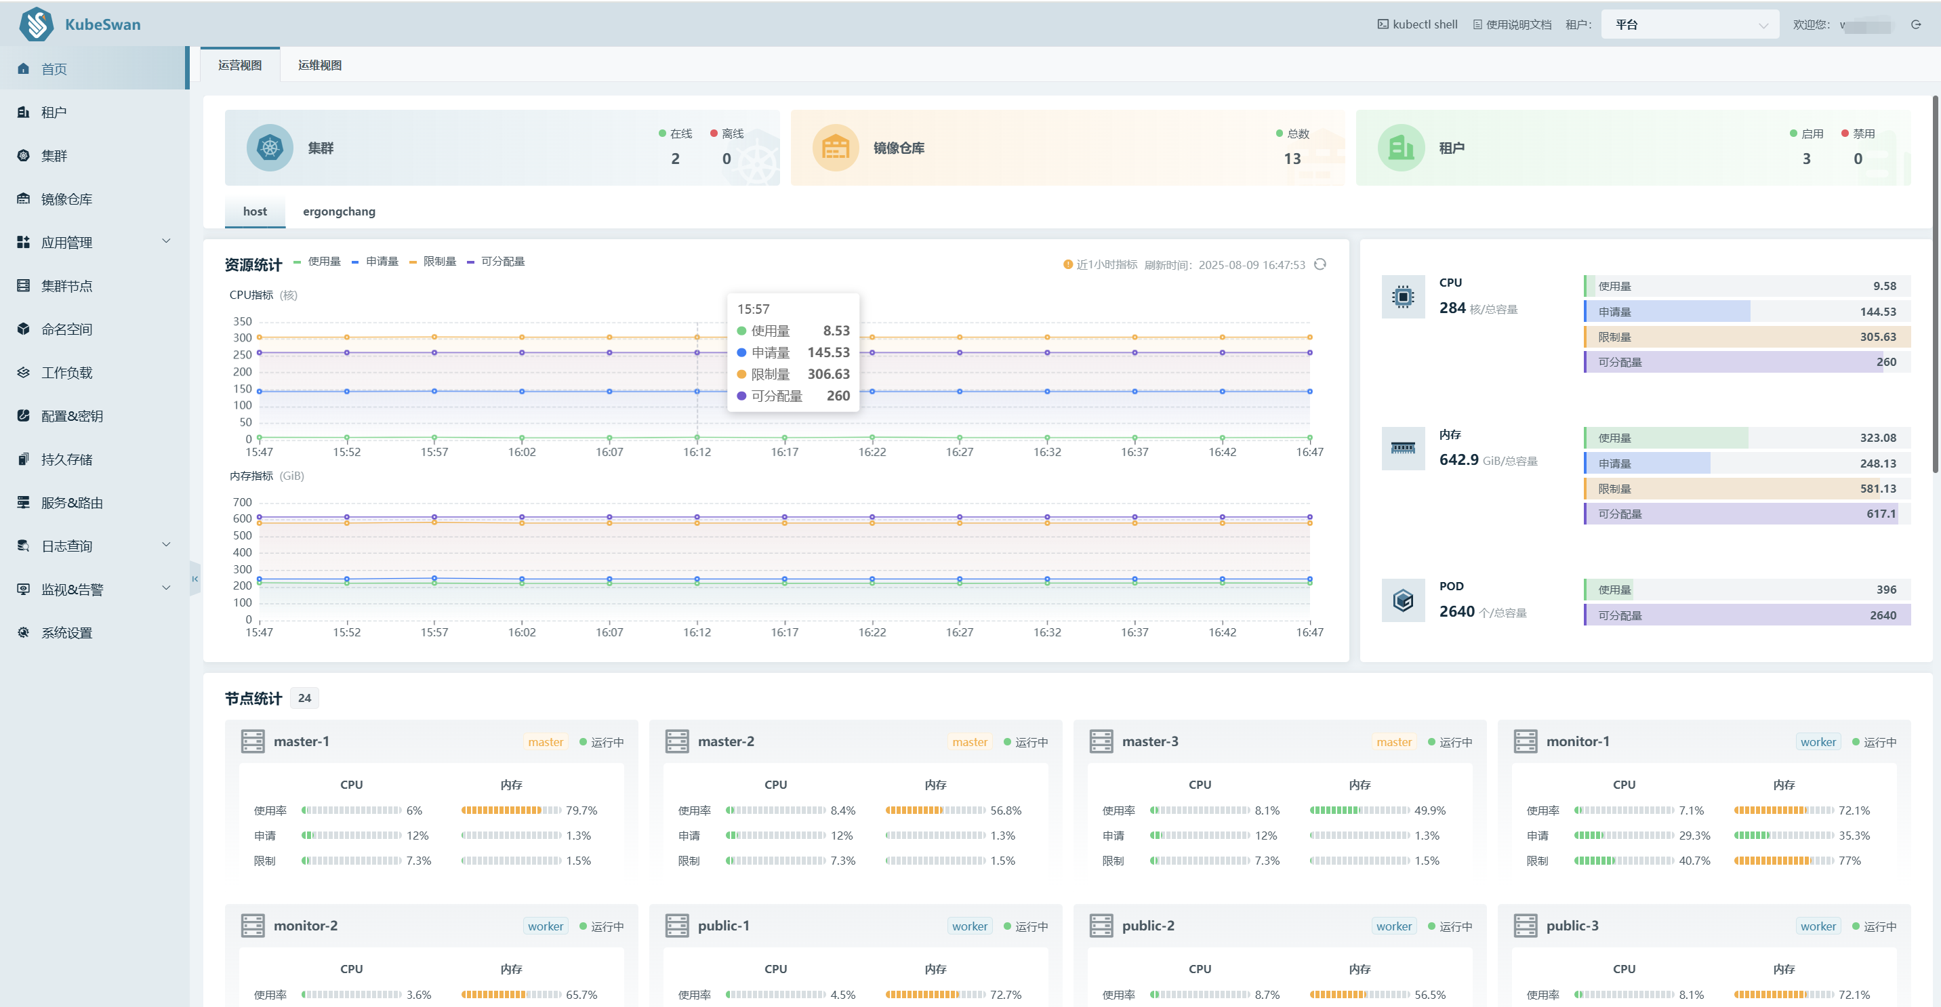1941x1007 pixels.
Task: Click the logout icon beside the username
Action: pyautogui.click(x=1916, y=25)
